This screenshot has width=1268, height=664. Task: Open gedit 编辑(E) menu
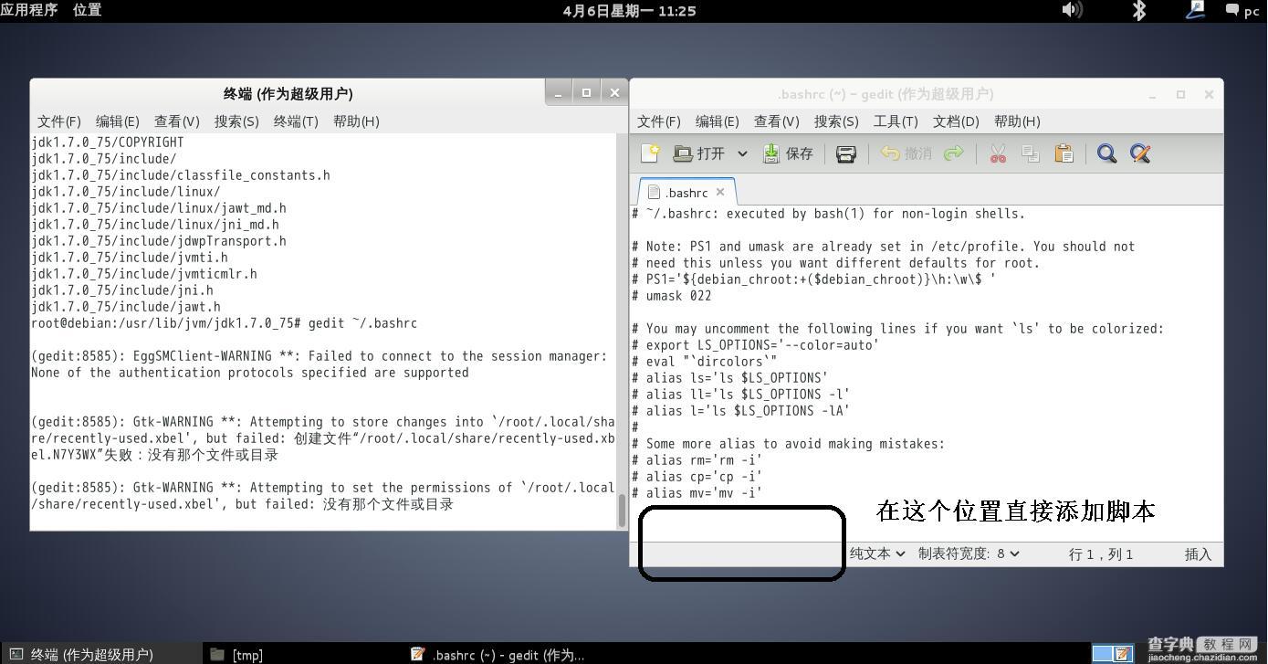pyautogui.click(x=717, y=121)
